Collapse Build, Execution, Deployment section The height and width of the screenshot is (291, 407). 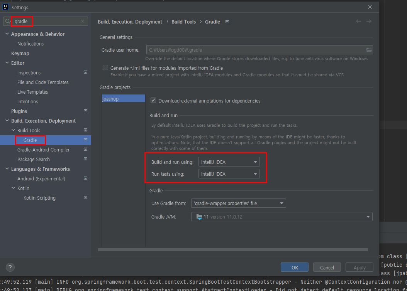[7, 121]
